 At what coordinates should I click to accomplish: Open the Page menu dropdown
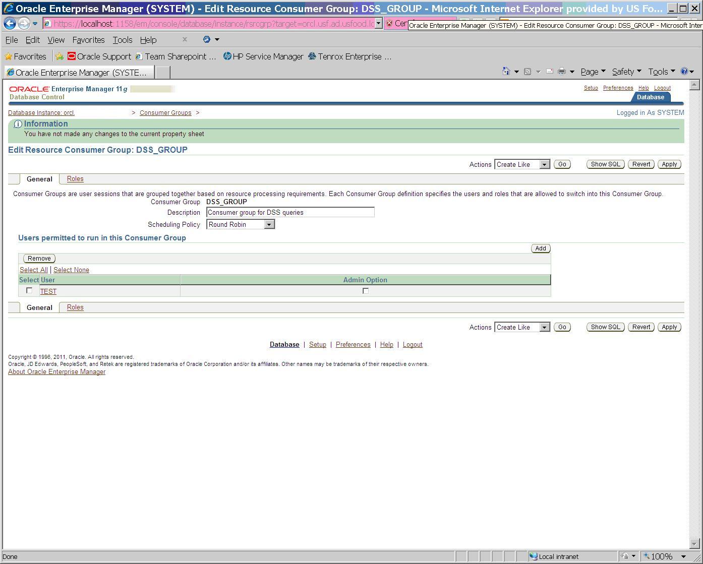tap(593, 72)
